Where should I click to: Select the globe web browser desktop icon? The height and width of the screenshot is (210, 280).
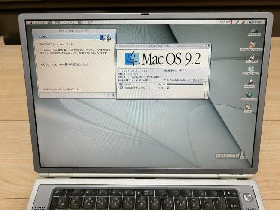pos(249,96)
